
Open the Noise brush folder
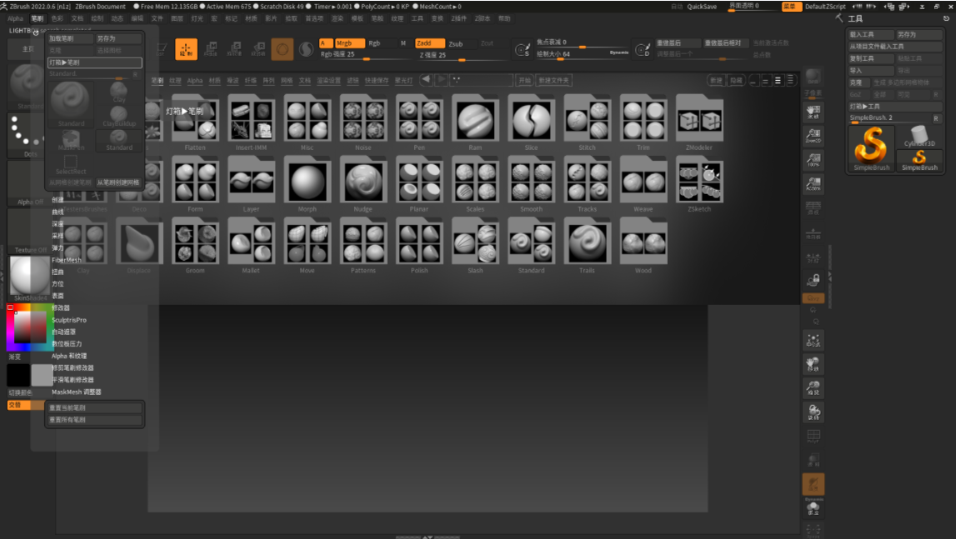(363, 122)
